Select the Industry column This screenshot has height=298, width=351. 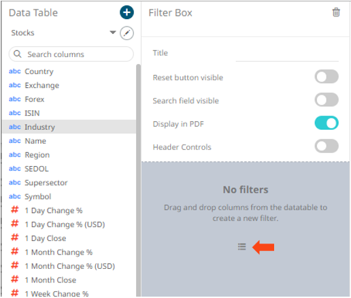(x=69, y=127)
